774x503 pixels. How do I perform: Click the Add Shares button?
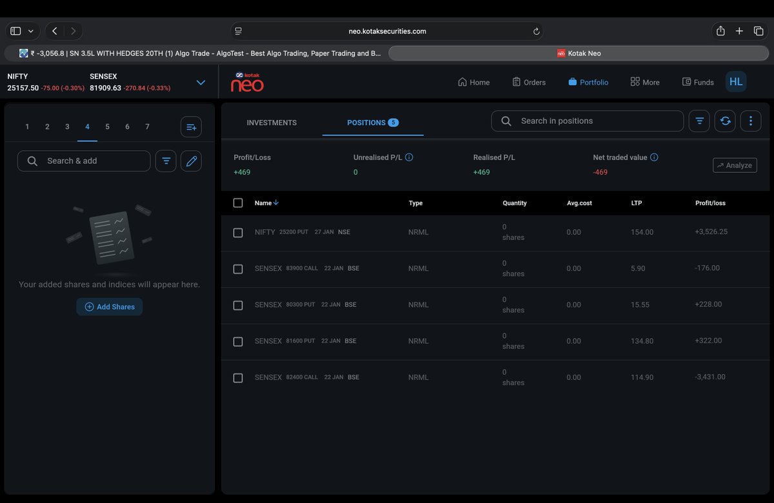110,307
